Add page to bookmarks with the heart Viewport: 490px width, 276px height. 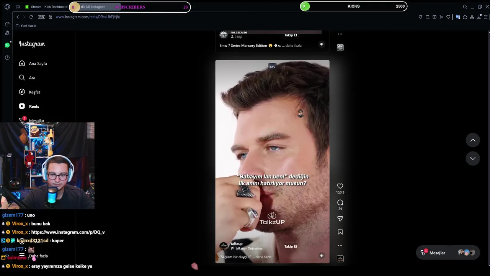[x=448, y=17]
